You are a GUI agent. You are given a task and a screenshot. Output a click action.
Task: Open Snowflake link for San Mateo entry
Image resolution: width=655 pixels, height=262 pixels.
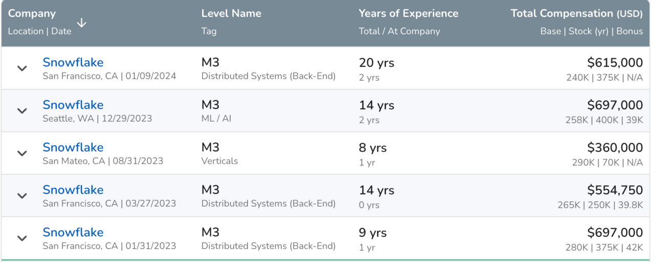coord(73,147)
